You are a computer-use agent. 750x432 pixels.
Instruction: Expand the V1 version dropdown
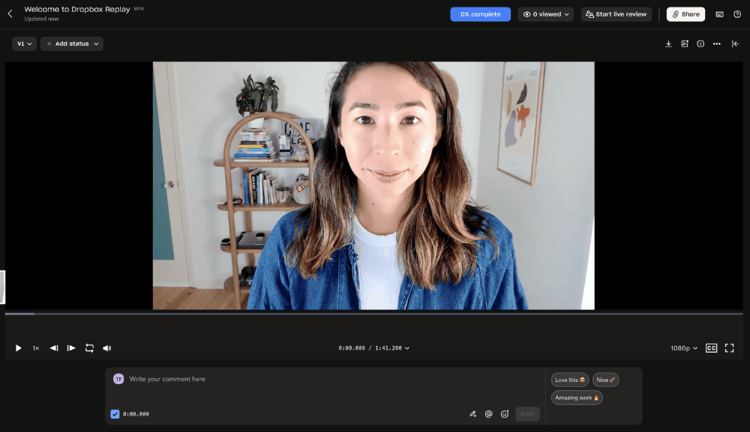[25, 44]
